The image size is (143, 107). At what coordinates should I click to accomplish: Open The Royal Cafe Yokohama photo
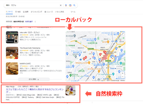(x=12, y=53)
